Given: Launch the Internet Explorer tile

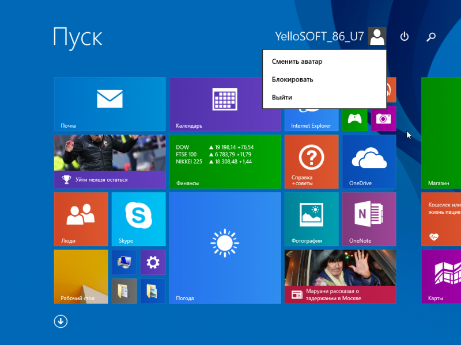Looking at the screenshot, I should 311,120.
